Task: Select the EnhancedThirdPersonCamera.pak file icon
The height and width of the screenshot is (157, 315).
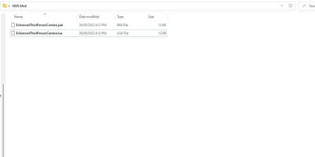Action: click(x=13, y=25)
